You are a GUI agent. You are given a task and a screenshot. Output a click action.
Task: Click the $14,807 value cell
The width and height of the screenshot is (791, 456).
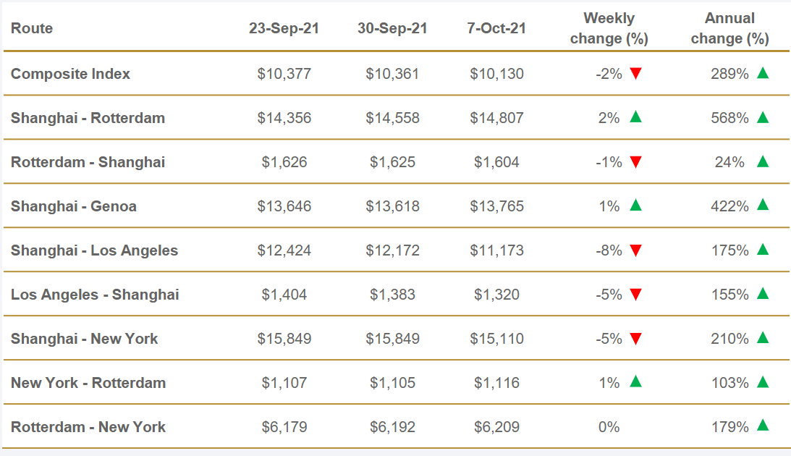pos(496,118)
